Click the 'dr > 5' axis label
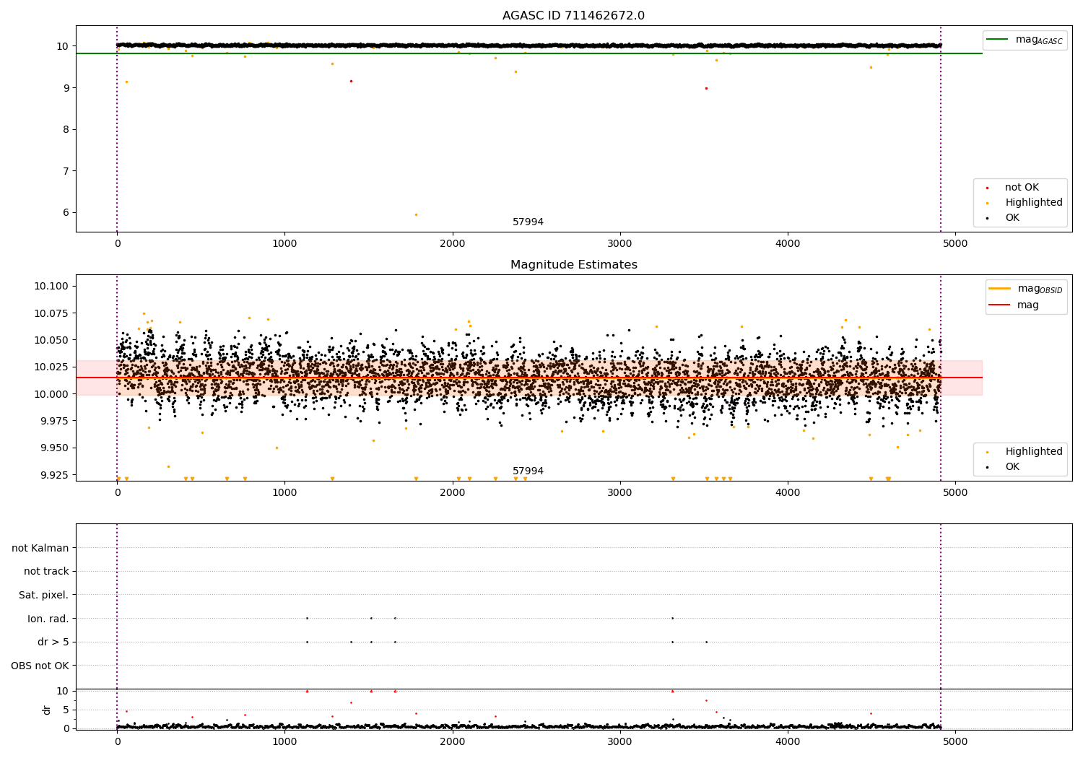Screen dimensions: 1083x758 (53, 642)
